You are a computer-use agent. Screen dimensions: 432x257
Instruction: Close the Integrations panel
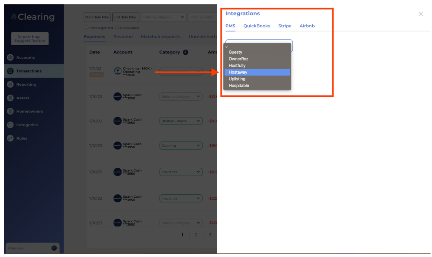(421, 14)
